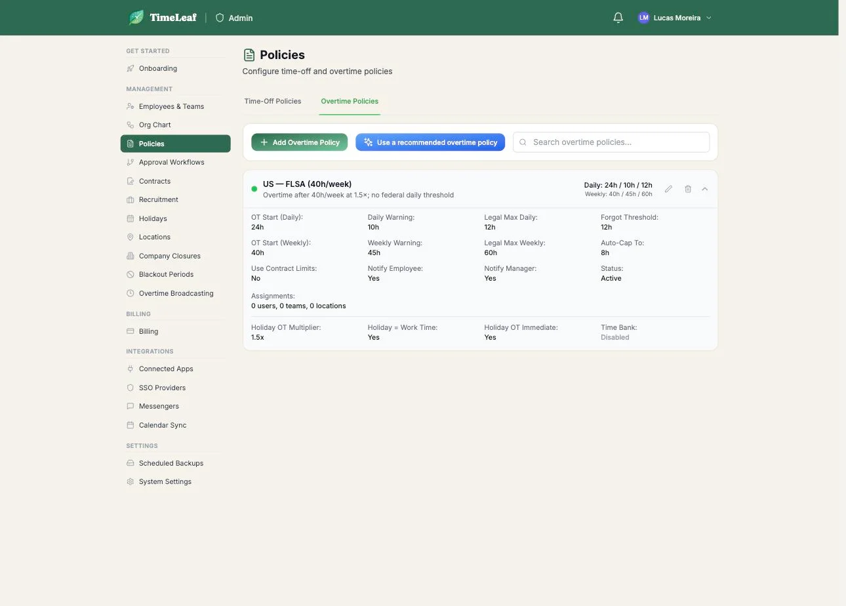Click the Holidays calendar icon
846x606 pixels.
[x=131, y=218]
